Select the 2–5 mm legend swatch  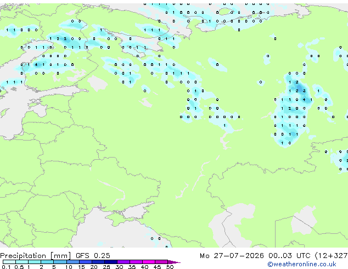tap(47, 262)
